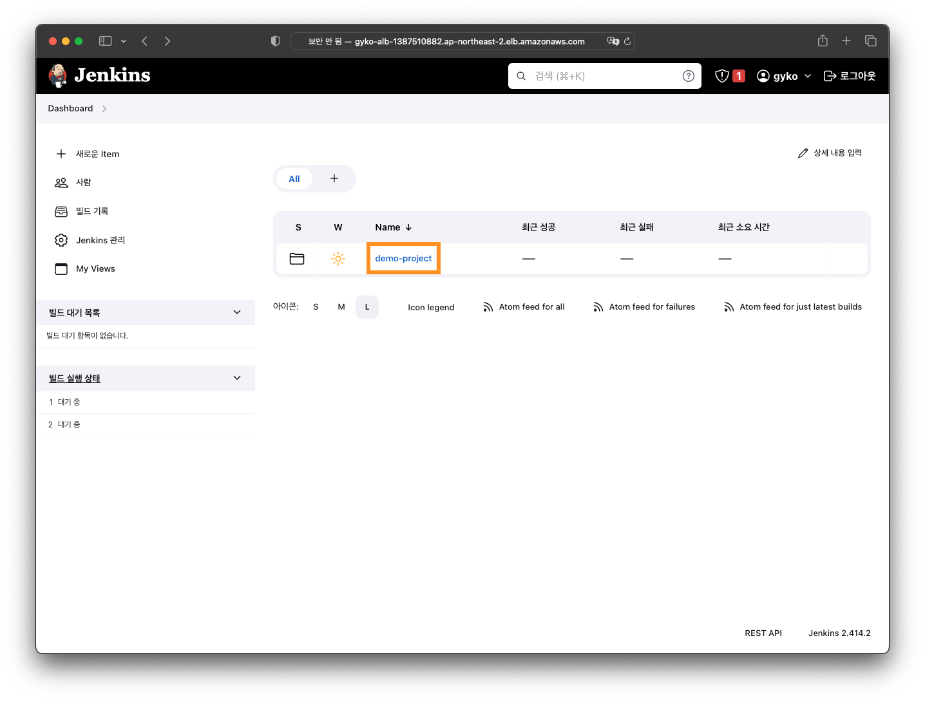Open the demo-project link
Image resolution: width=925 pixels, height=701 pixels.
pos(403,258)
